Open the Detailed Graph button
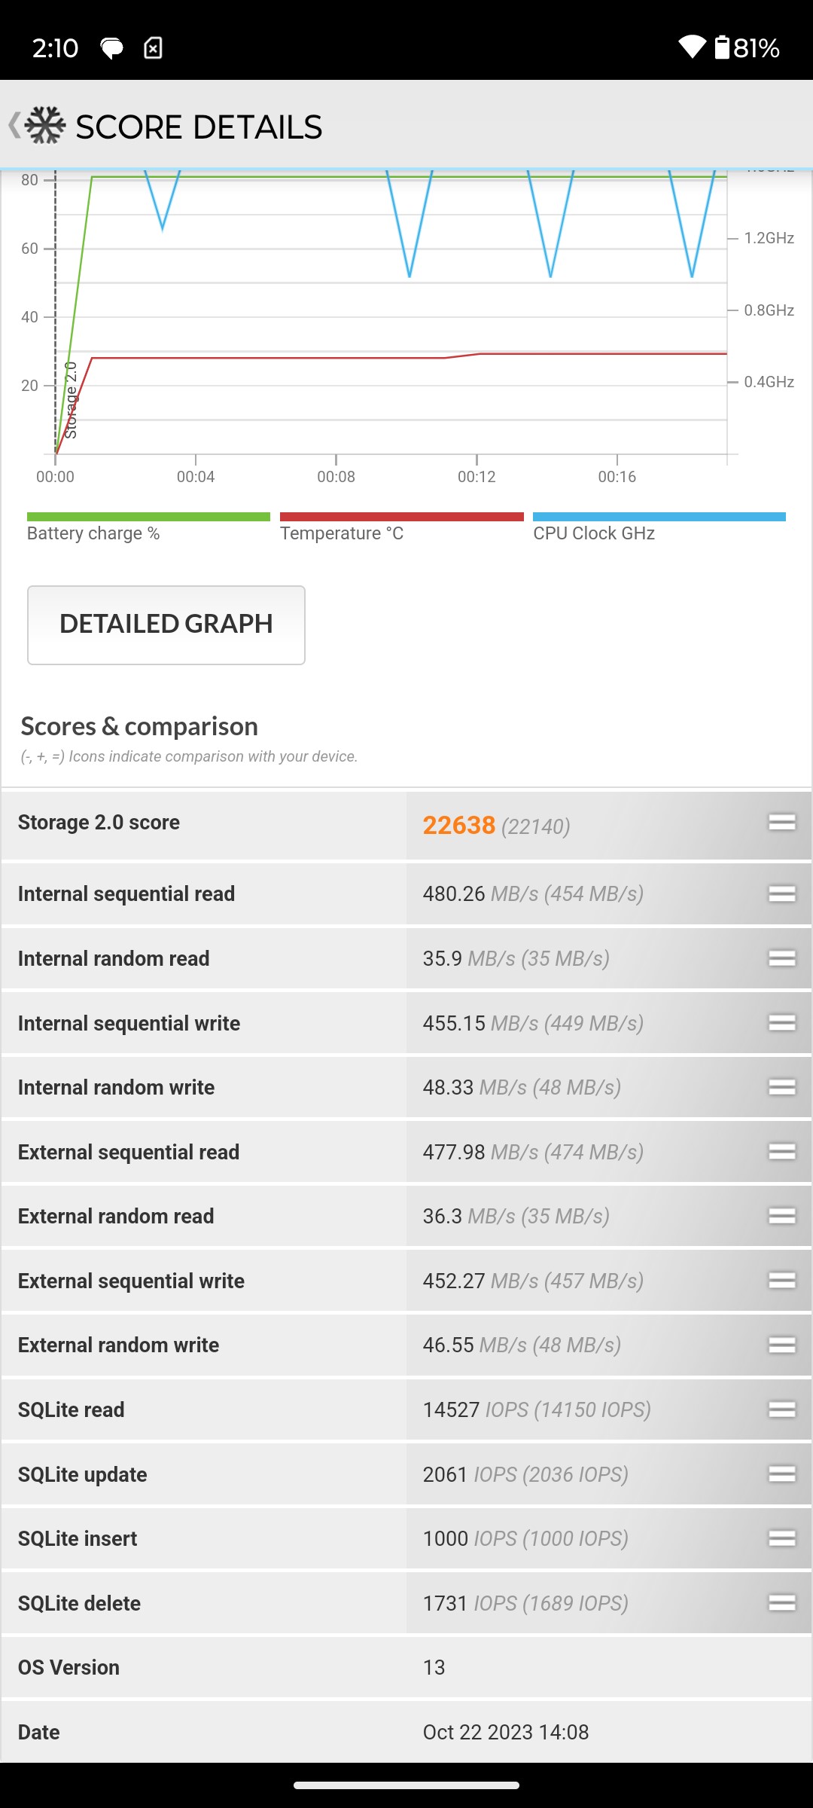This screenshot has height=1808, width=813. pyautogui.click(x=166, y=625)
